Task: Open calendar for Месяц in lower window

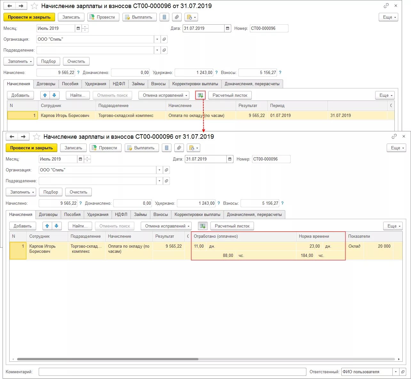Action: [x=80, y=159]
